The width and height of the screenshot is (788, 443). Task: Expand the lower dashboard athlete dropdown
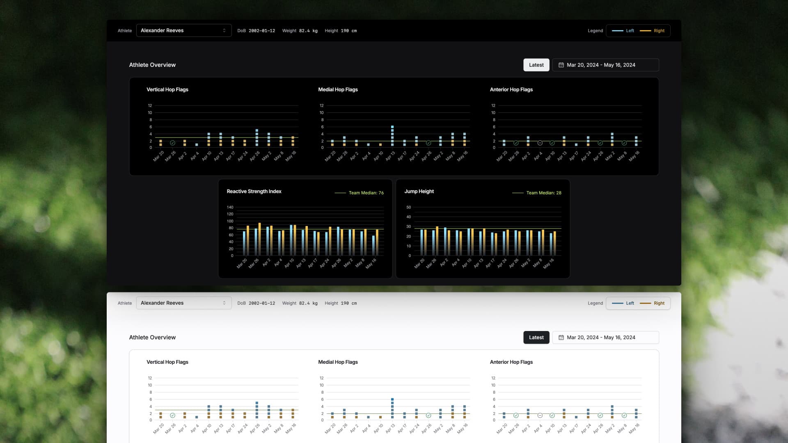183,303
